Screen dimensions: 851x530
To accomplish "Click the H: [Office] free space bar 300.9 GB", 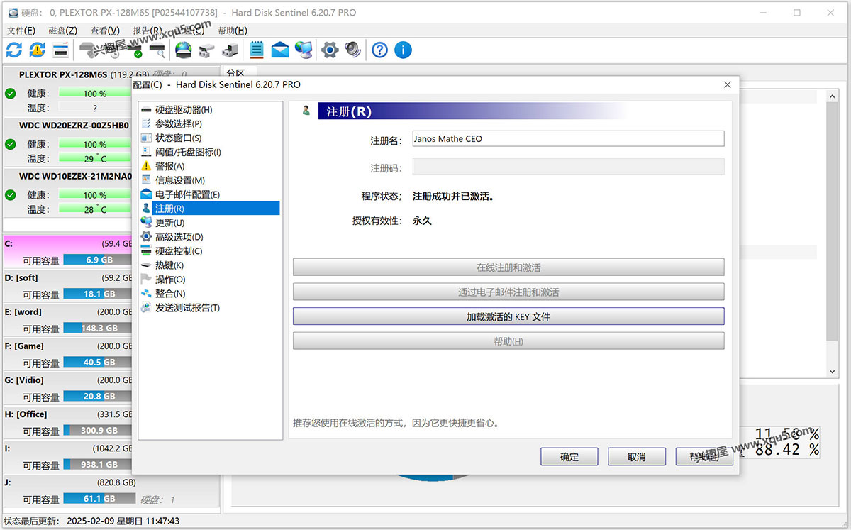I will coord(98,430).
